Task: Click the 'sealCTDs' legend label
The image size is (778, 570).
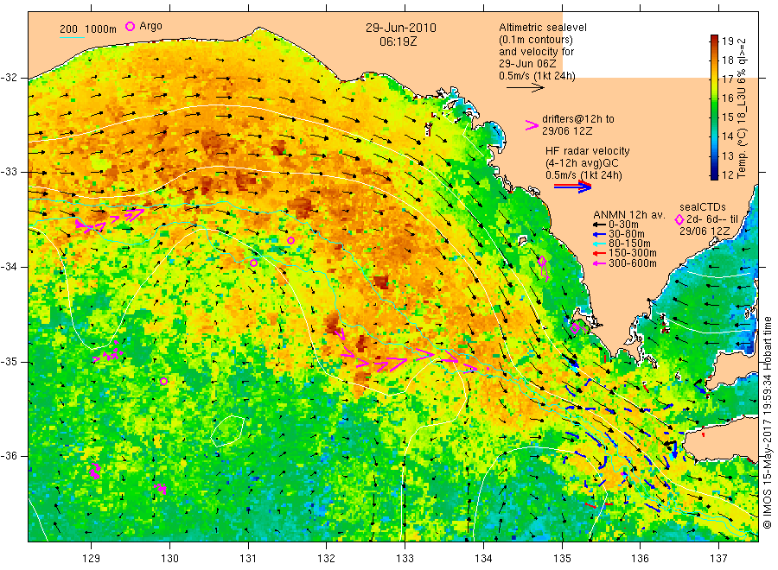Action: tap(703, 207)
